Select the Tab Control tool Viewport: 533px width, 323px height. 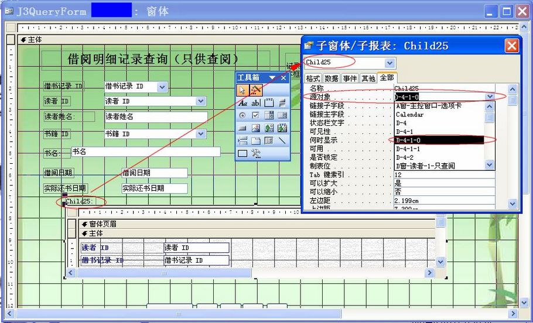click(255, 140)
